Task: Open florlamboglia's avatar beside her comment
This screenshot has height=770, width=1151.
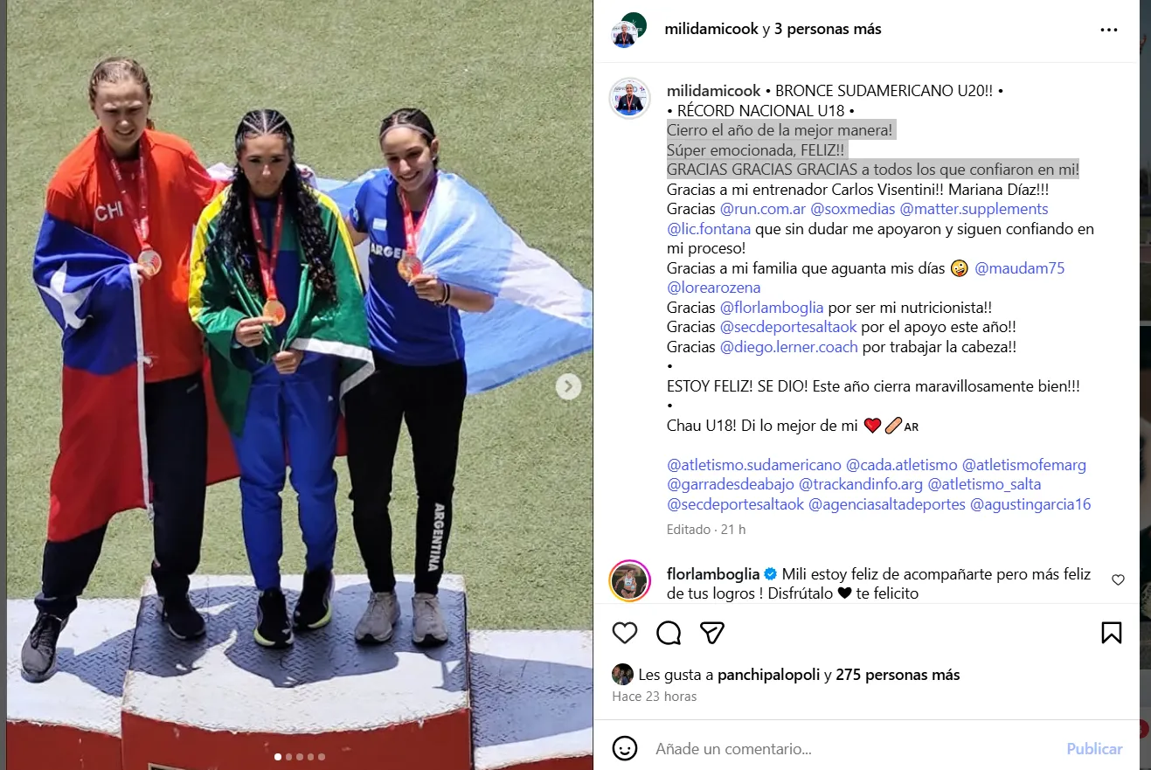Action: (629, 580)
